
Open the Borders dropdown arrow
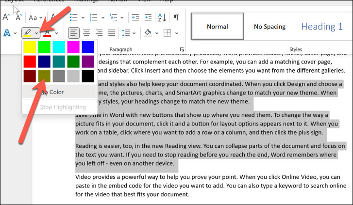tap(177, 33)
